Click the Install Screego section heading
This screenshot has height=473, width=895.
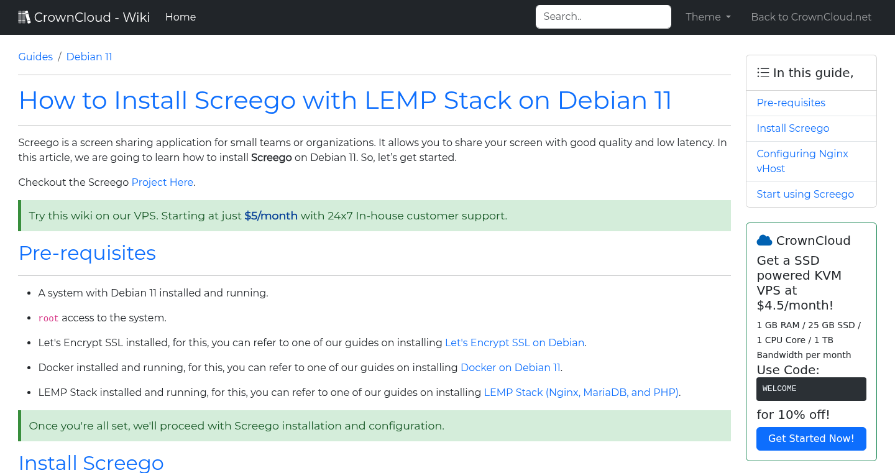pos(91,463)
